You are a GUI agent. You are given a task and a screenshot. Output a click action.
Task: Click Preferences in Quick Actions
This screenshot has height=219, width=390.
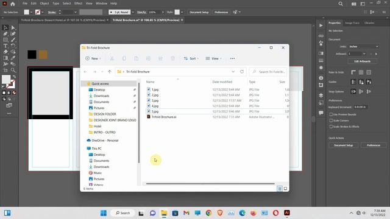(374, 145)
